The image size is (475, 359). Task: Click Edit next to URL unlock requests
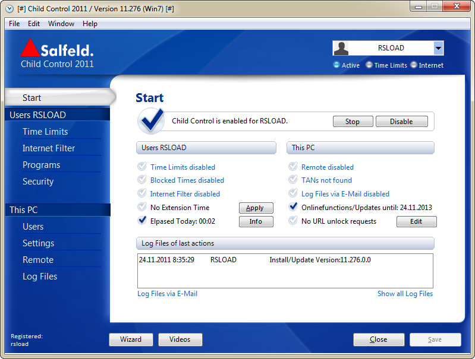[416, 221]
